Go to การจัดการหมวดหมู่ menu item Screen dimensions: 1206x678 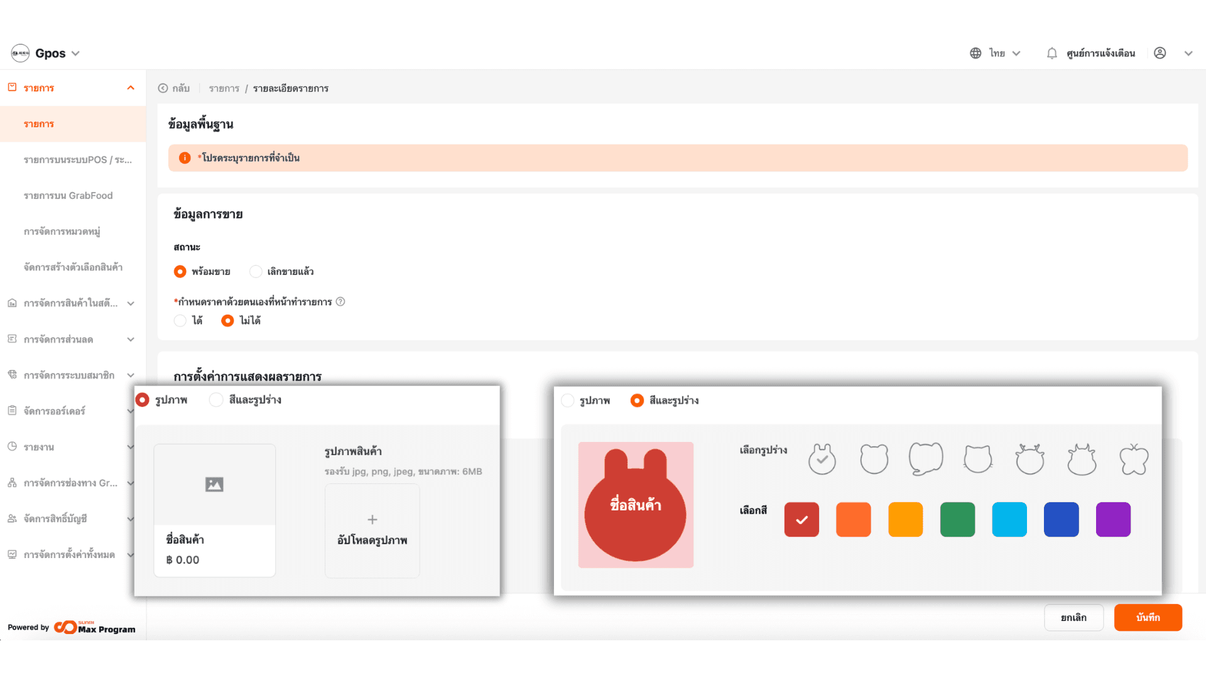pyautogui.click(x=62, y=232)
